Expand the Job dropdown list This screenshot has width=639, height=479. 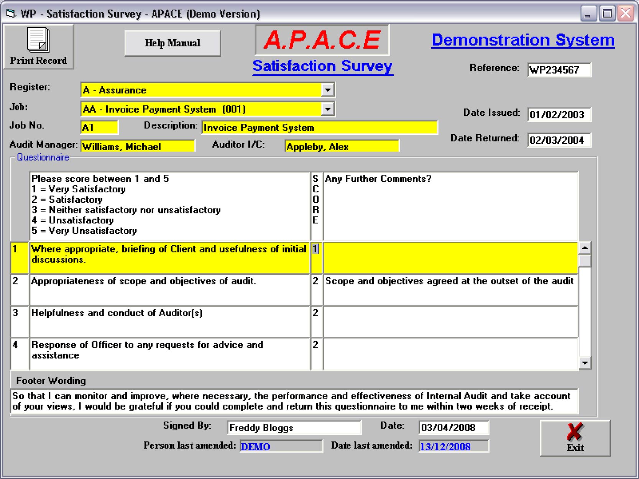click(x=327, y=109)
